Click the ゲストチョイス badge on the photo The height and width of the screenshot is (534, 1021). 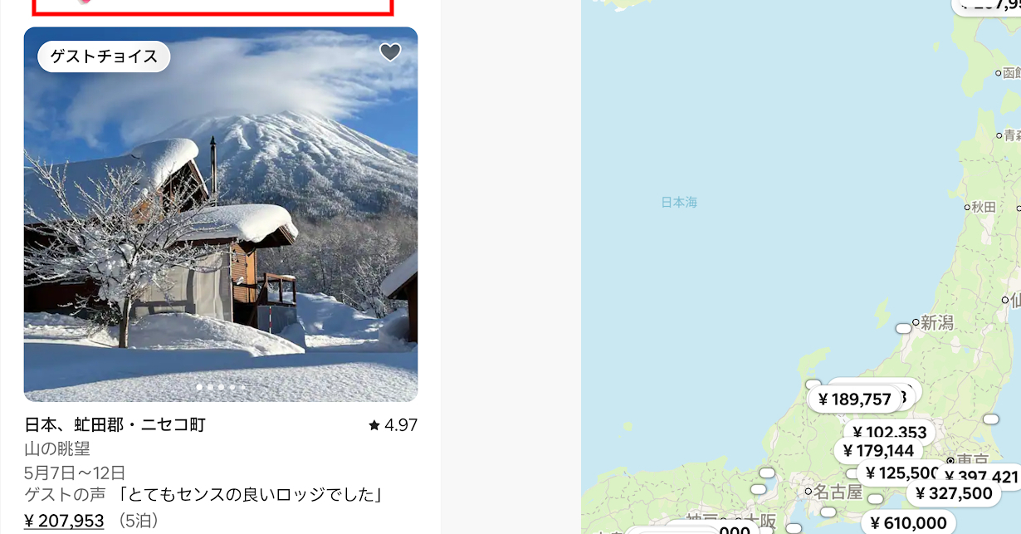[x=104, y=56]
